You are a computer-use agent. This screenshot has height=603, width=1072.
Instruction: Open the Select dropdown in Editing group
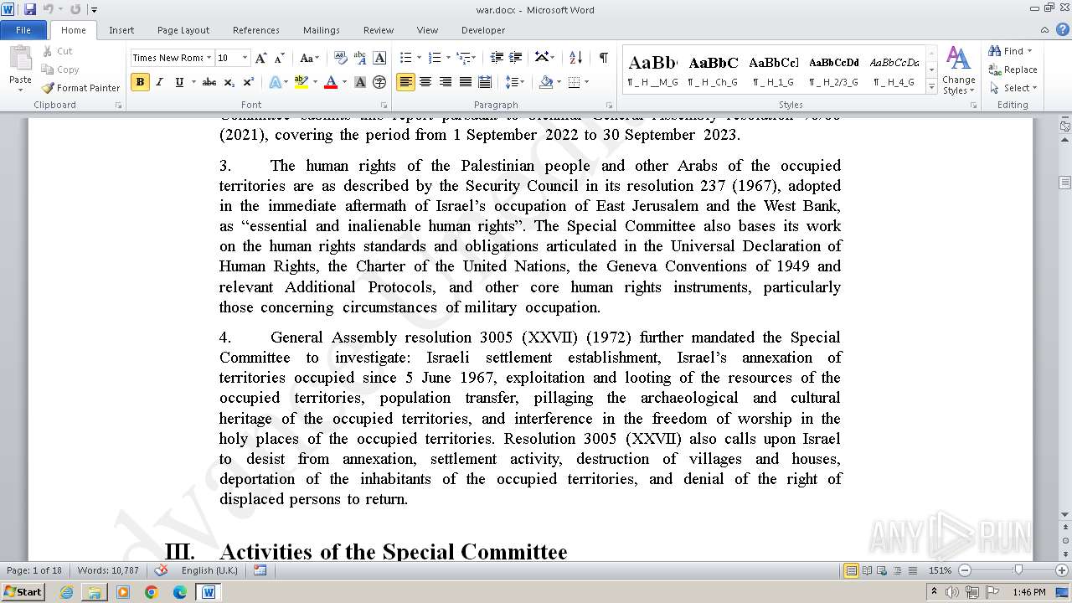pyautogui.click(x=1013, y=88)
